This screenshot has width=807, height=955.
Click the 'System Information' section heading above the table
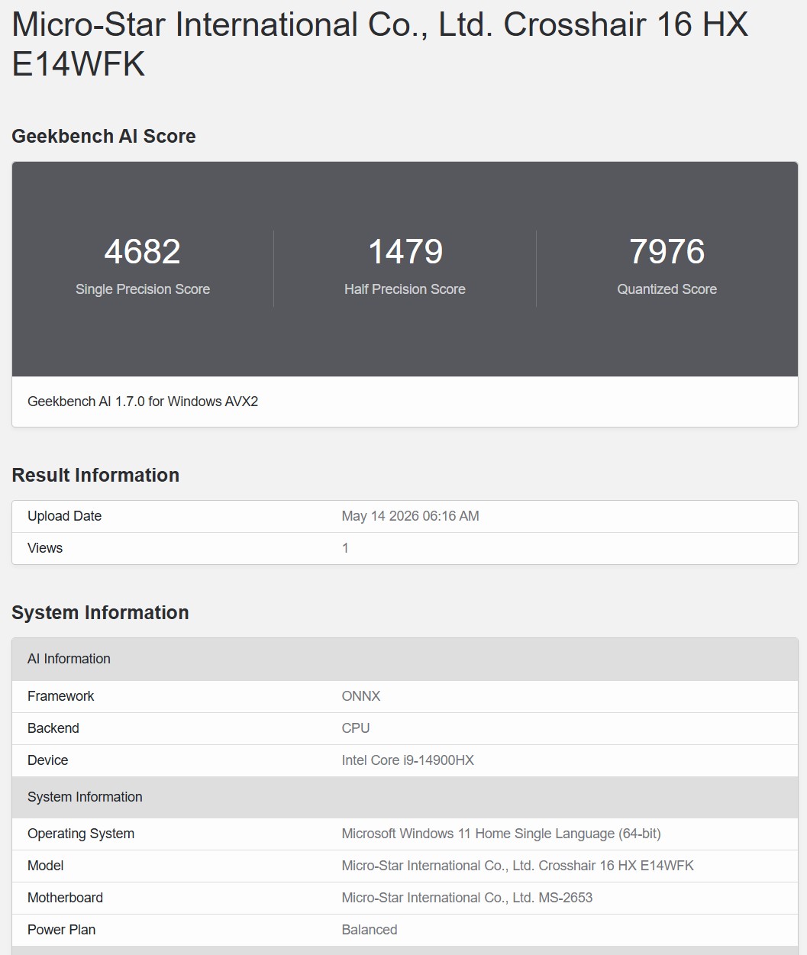point(100,613)
